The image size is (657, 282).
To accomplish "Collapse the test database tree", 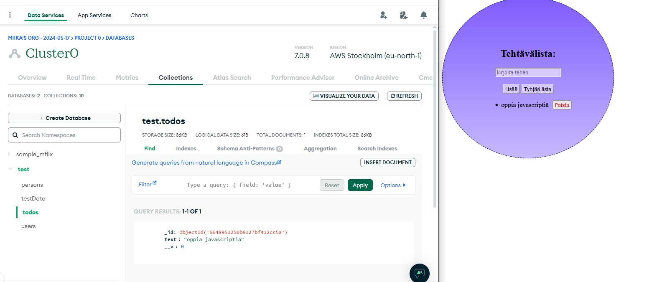I will click(x=10, y=169).
